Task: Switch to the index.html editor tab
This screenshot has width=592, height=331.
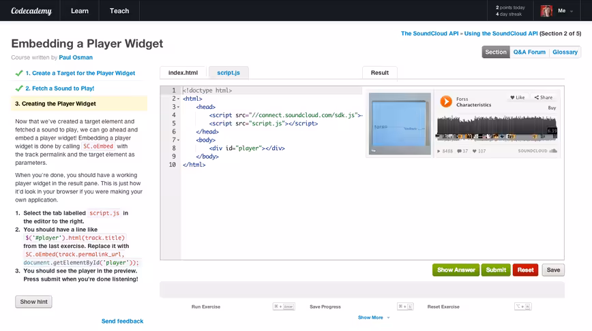Action: [183, 72]
